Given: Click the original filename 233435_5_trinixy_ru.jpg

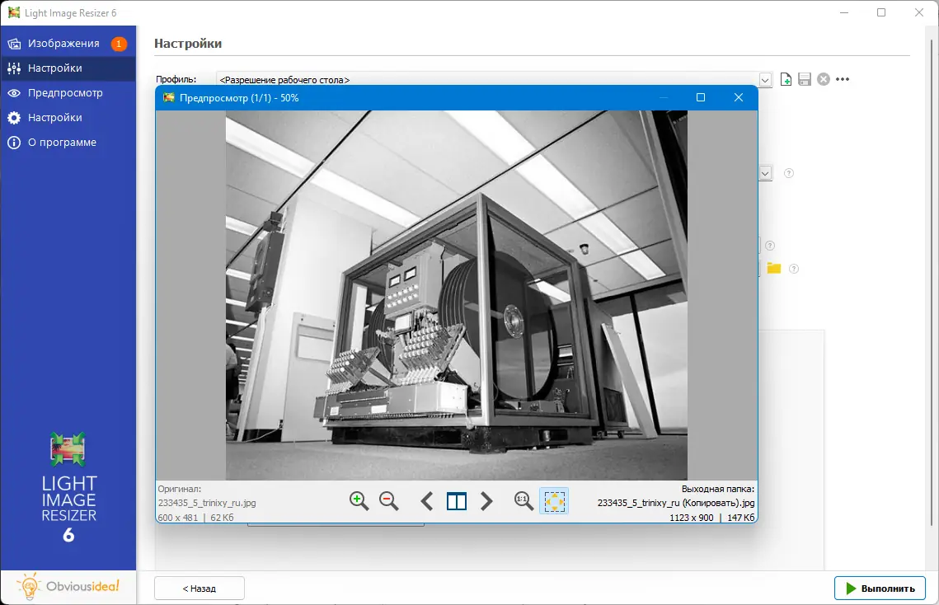Looking at the screenshot, I should (207, 503).
